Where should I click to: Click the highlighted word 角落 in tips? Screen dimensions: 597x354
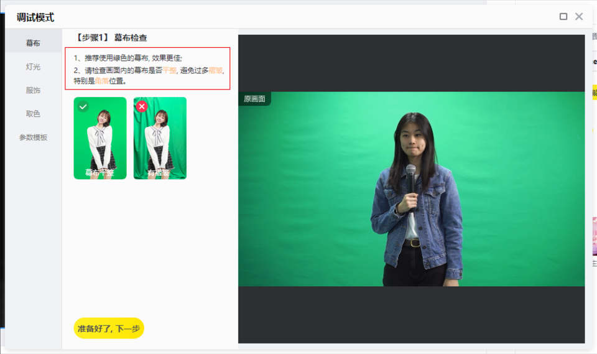pyautogui.click(x=101, y=81)
